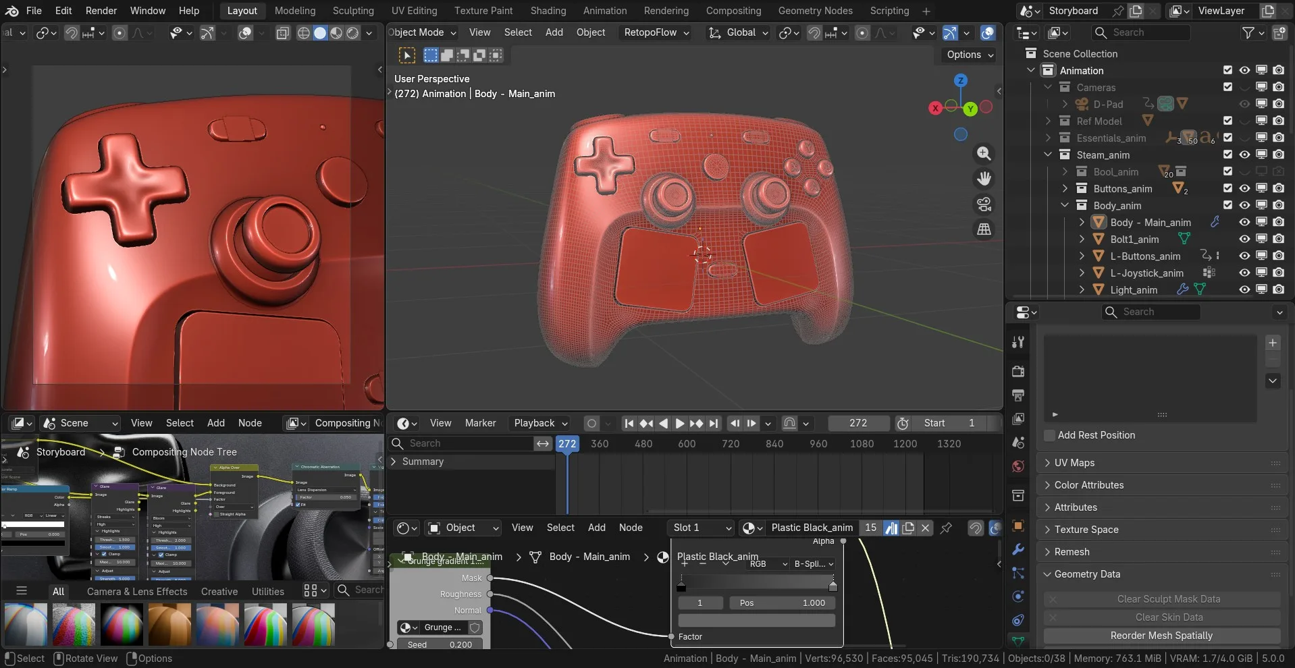The width and height of the screenshot is (1295, 668).
Task: Zoom the 3D viewport with magnifier icon
Action: [x=984, y=154]
